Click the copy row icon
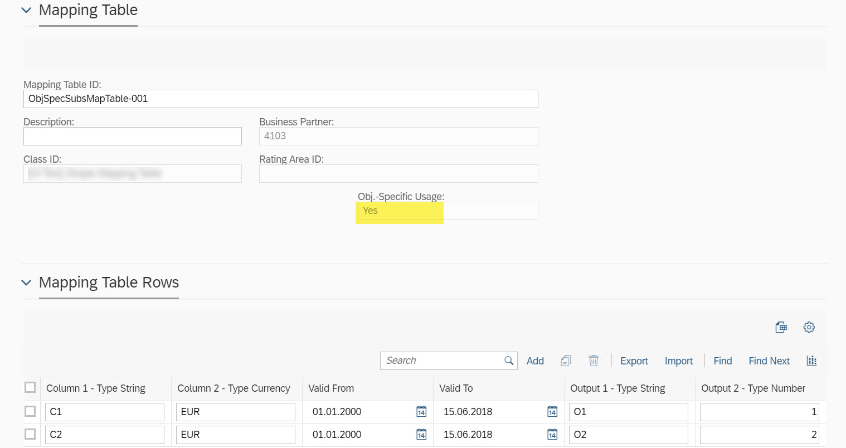 [x=566, y=361]
